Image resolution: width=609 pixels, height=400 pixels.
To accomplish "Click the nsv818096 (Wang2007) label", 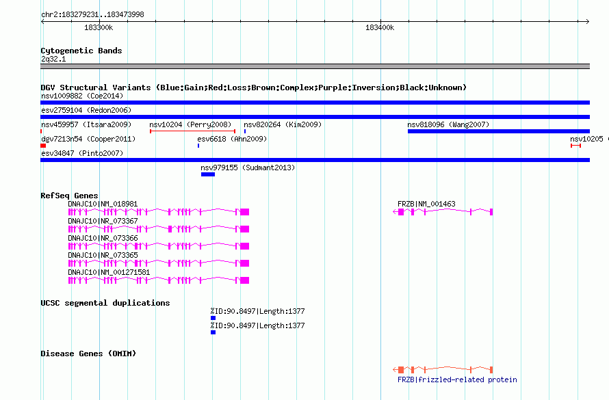I will click(x=448, y=124).
